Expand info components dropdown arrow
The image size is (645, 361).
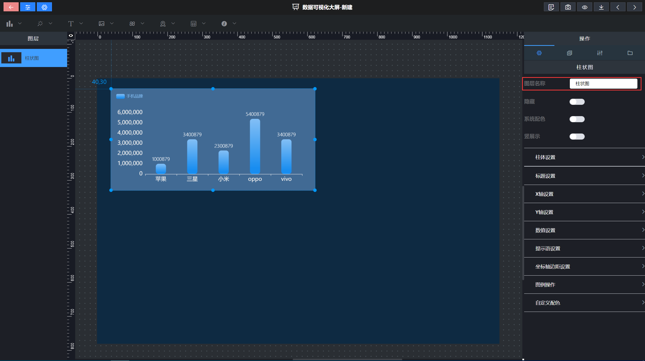pos(234,23)
